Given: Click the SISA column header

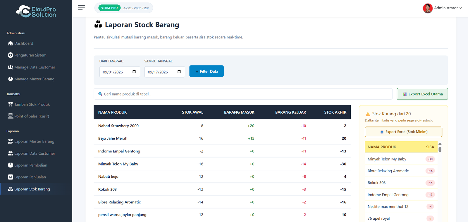Looking at the screenshot, I should point(430,147).
